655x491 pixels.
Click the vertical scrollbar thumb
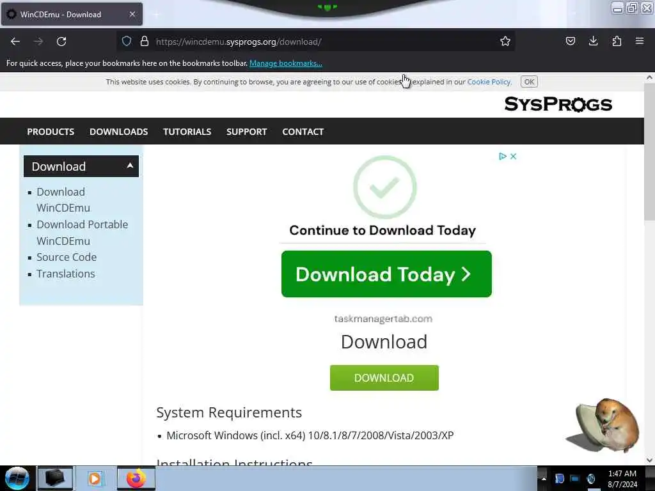pos(649,152)
